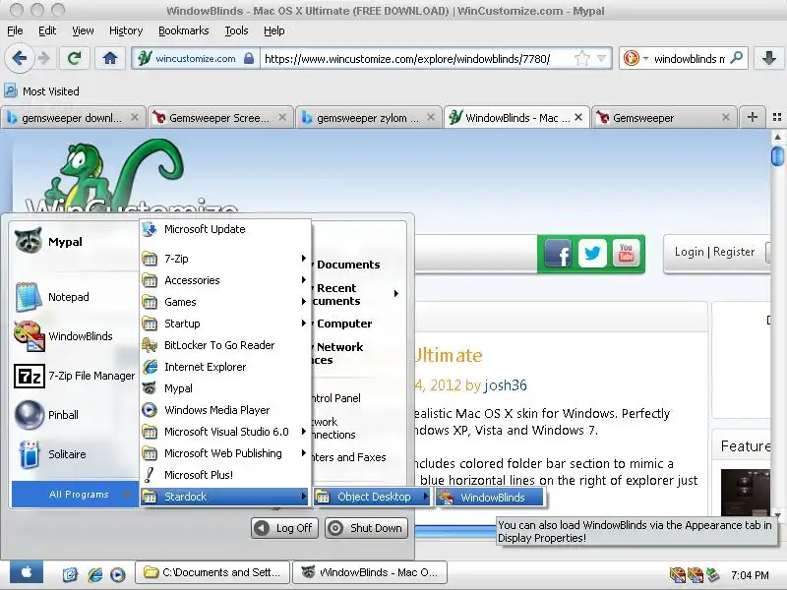787x590 pixels.
Task: Click the page vertical scrollbar thumb
Action: point(777,155)
